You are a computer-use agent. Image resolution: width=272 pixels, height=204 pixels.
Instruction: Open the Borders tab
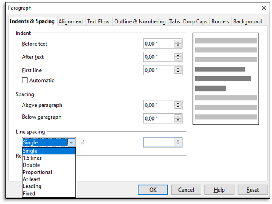pos(220,21)
